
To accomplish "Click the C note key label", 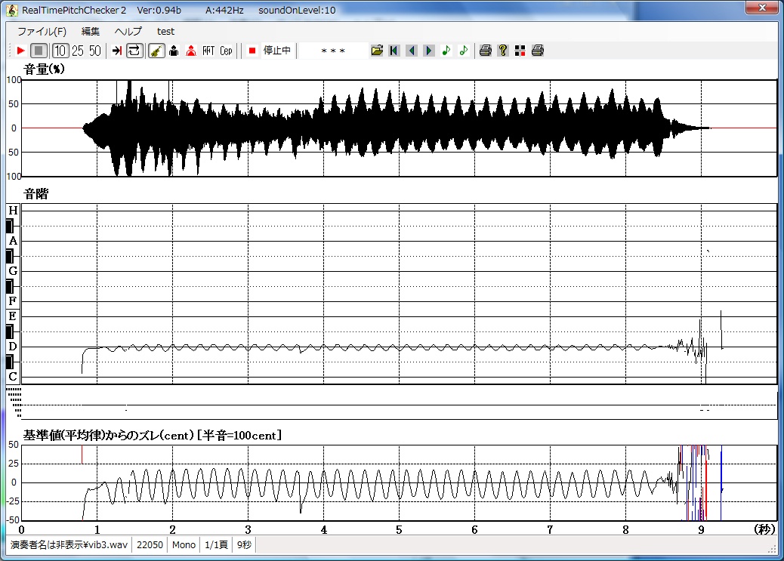I will pyautogui.click(x=13, y=377).
